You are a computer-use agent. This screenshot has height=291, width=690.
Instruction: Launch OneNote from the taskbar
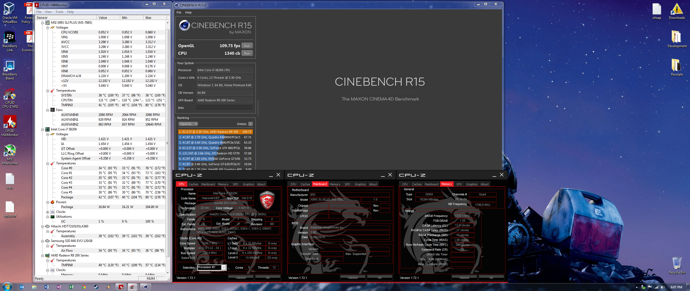pyautogui.click(x=59, y=287)
